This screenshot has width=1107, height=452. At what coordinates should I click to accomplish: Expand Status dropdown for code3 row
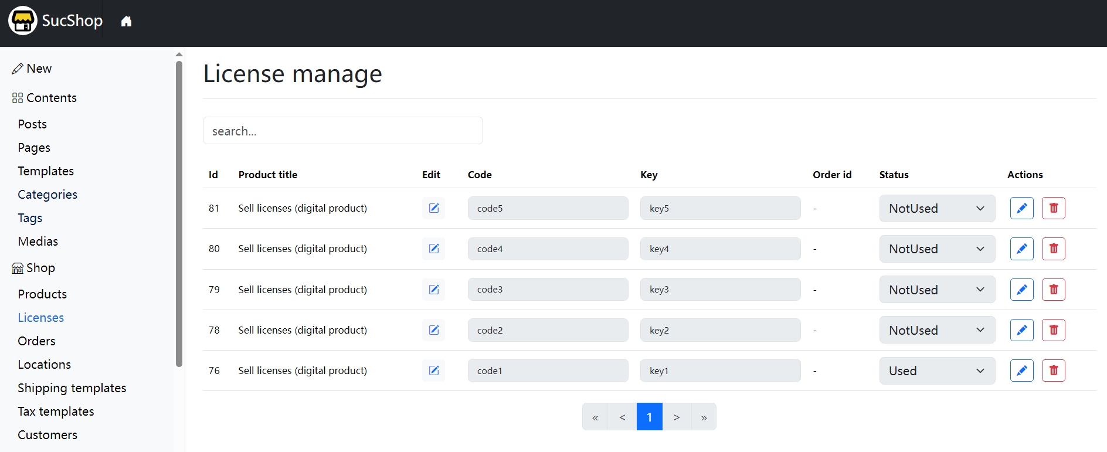(x=936, y=290)
